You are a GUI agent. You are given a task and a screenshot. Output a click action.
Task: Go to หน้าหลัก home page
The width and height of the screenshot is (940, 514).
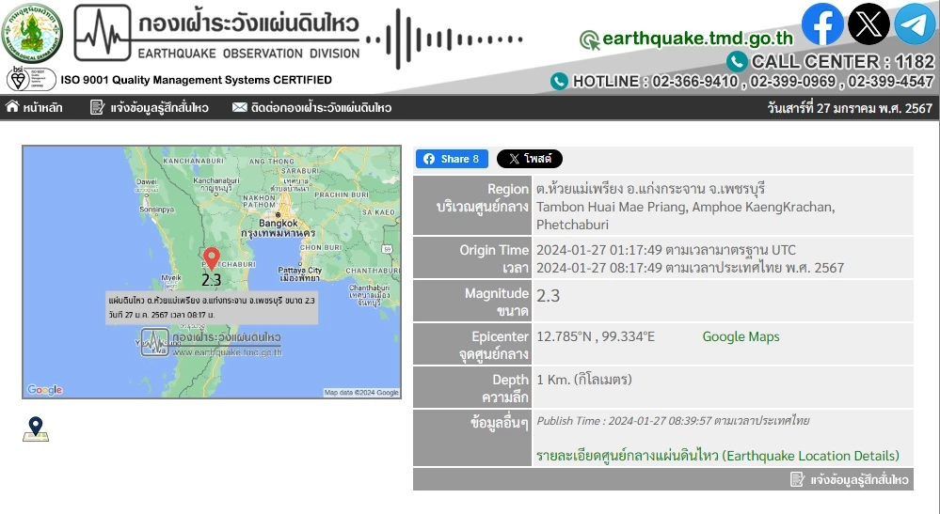click(42, 108)
